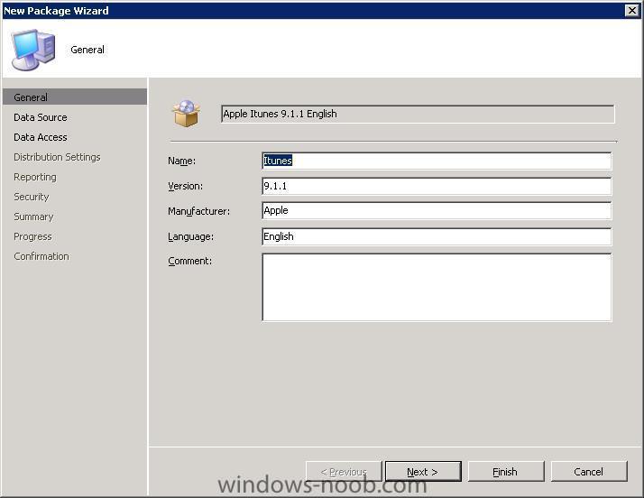Screen dimensions: 644x498
Task: Click the General heading beside computer icon
Action: coord(87,50)
